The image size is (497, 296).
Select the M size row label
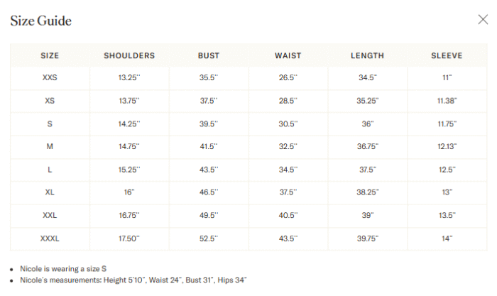click(x=50, y=146)
